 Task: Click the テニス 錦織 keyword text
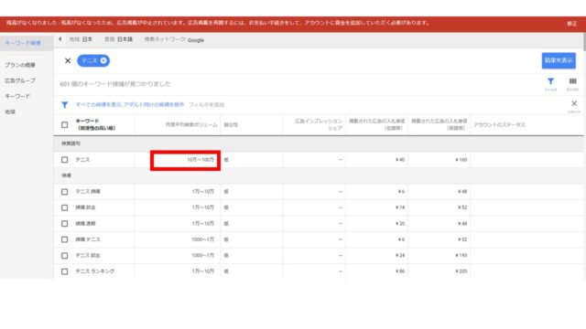click(x=88, y=192)
